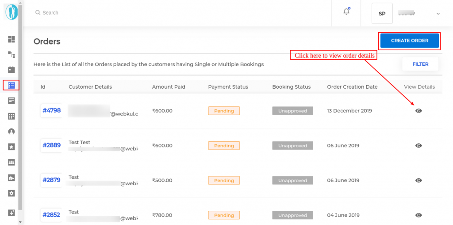Click the star favorites sidebar icon
Screen dimensions: 453x225
click(x=11, y=147)
